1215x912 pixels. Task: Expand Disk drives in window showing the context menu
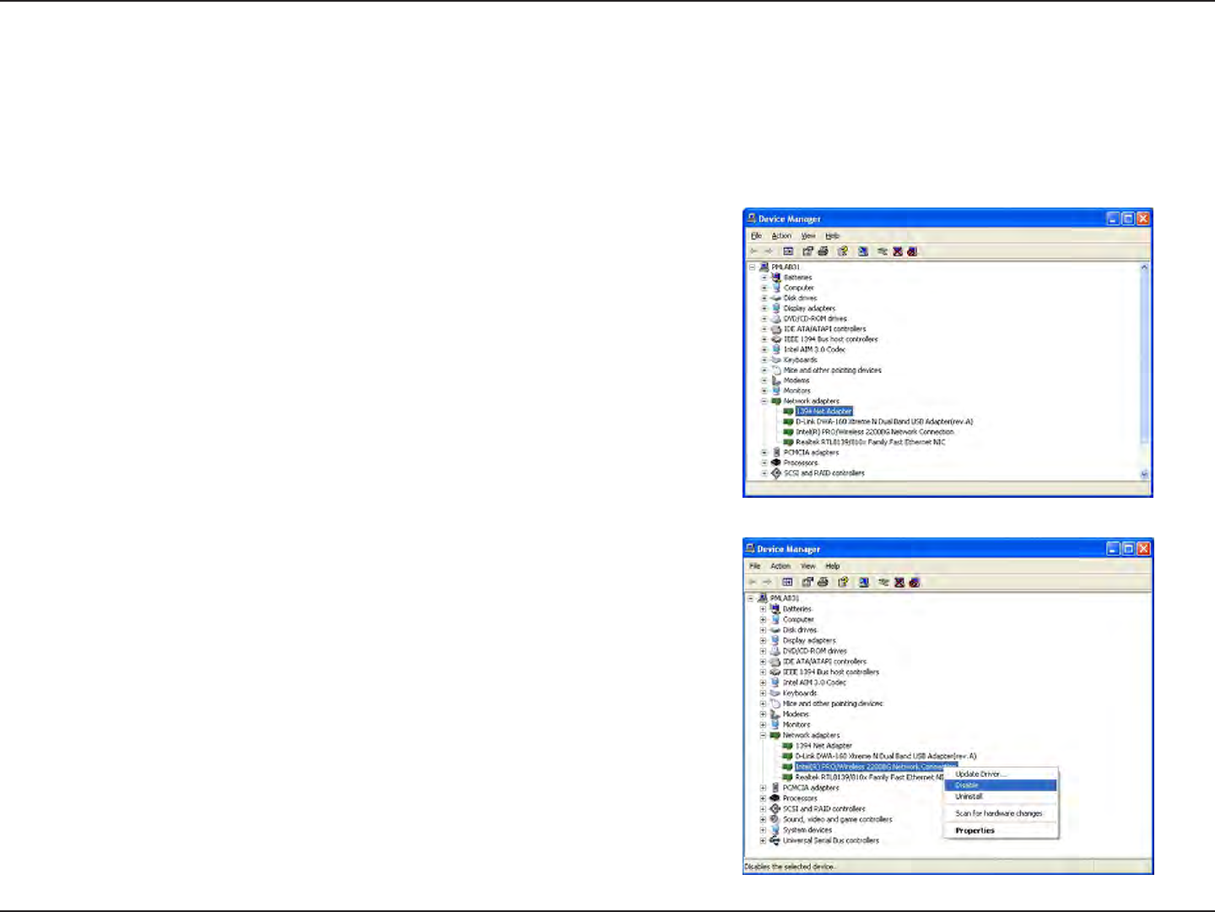tap(763, 630)
